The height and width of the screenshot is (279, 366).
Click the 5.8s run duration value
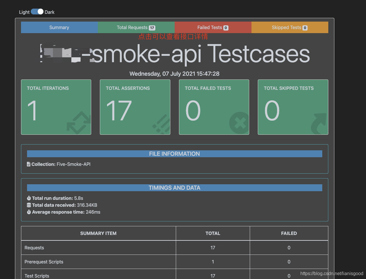pyautogui.click(x=79, y=198)
